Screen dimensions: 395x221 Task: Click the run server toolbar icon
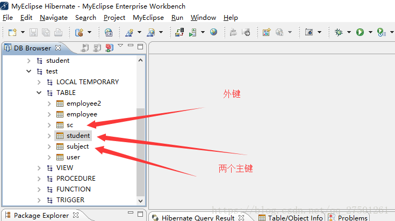pos(193,32)
